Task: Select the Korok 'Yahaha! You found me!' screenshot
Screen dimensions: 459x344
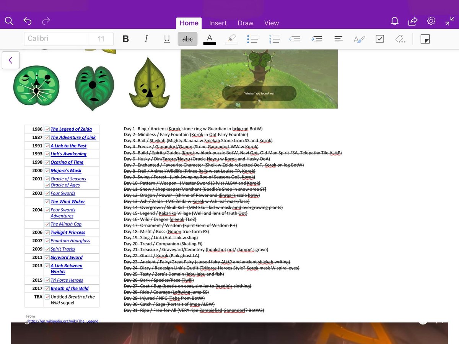Action: coord(259,79)
